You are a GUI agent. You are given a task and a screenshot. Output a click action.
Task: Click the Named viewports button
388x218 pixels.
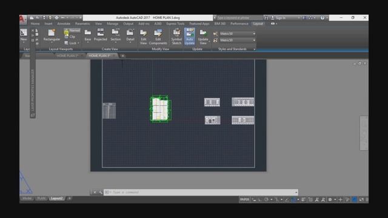(x=72, y=30)
